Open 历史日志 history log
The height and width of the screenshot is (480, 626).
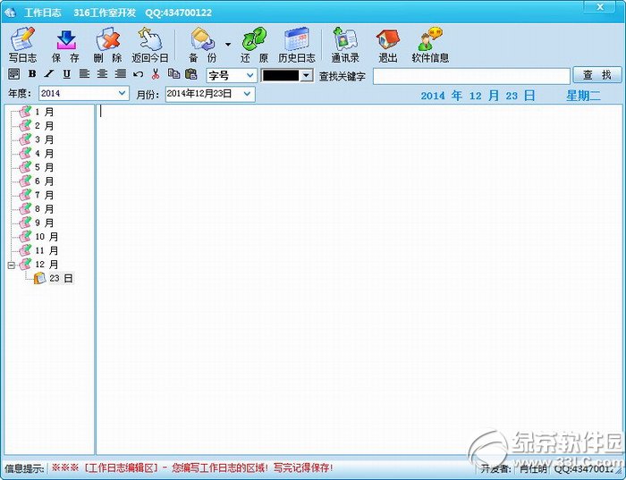point(297,45)
